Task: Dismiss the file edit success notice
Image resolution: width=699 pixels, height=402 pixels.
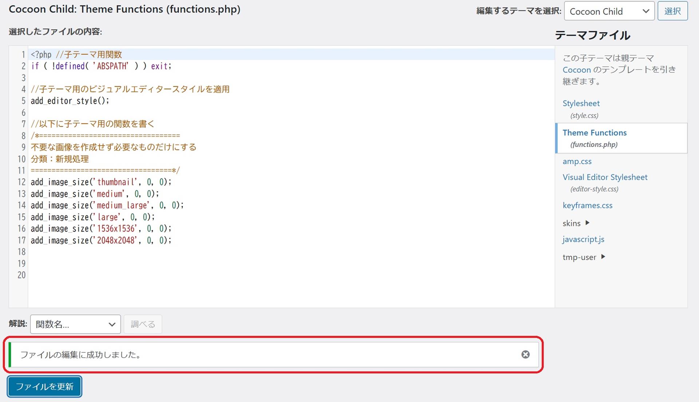Action: (525, 354)
